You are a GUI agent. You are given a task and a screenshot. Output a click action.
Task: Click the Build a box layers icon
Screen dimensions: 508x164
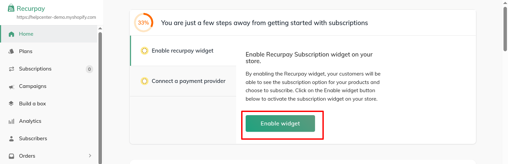coord(11,104)
